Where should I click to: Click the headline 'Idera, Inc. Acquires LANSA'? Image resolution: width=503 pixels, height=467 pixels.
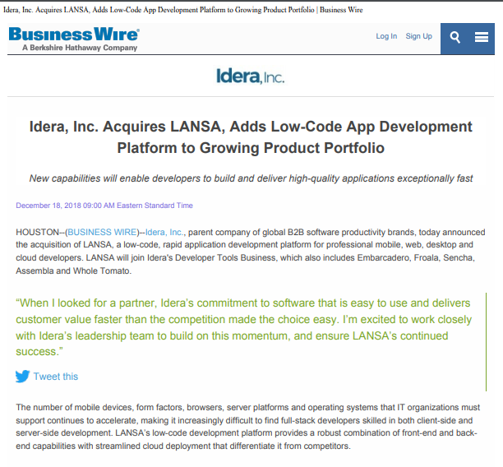251,137
